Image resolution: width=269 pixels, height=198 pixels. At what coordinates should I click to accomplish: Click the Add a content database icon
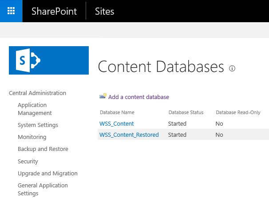click(103, 96)
